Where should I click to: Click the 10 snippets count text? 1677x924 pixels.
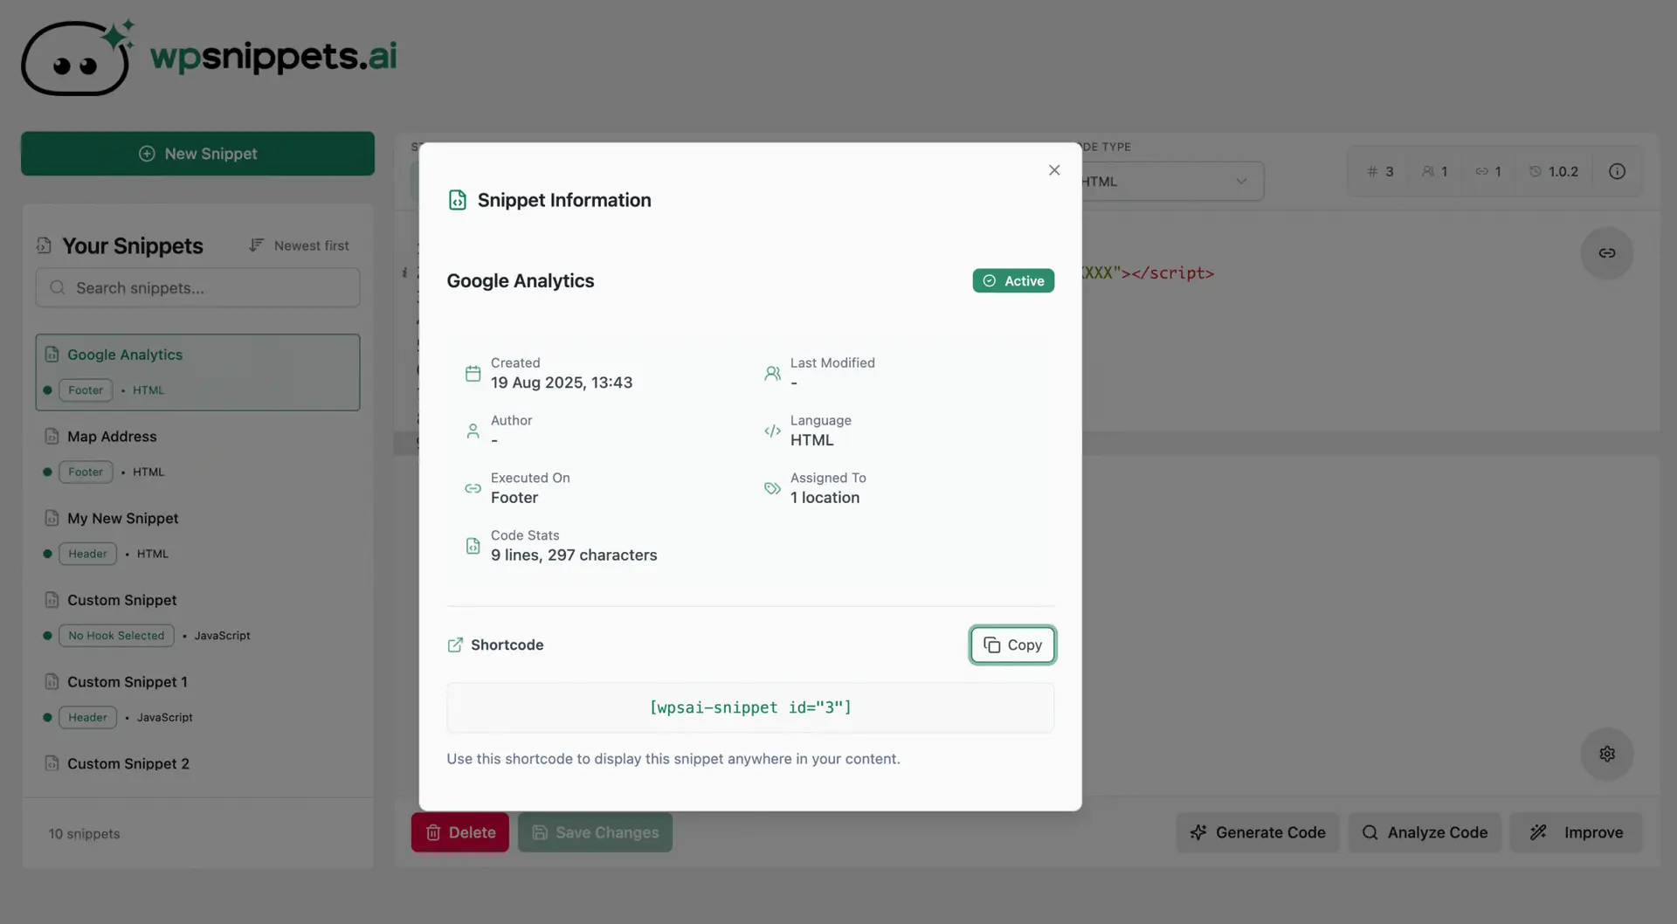84,834
